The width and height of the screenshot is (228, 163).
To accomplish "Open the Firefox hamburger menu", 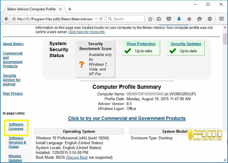I will pos(221,19).
